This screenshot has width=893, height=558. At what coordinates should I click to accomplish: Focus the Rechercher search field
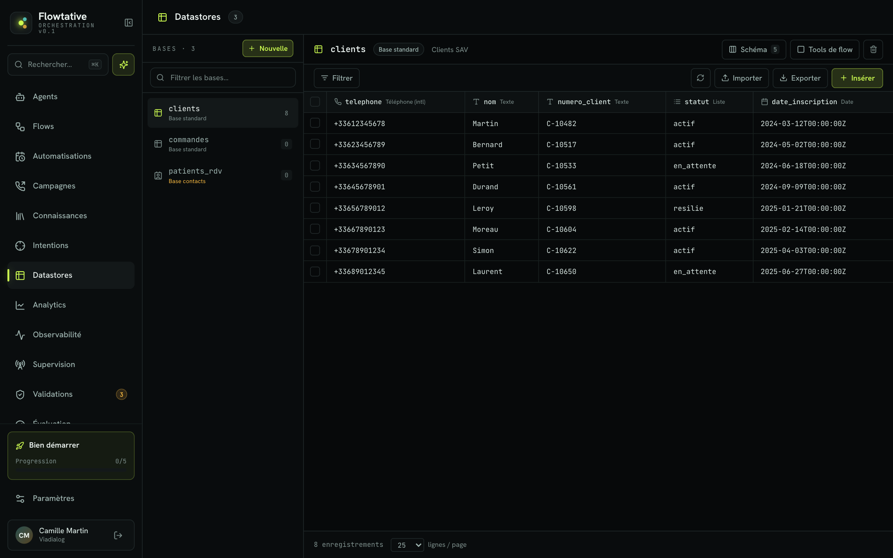tap(58, 64)
